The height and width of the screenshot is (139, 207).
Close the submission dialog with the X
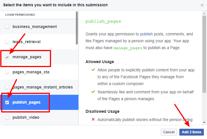202,5
